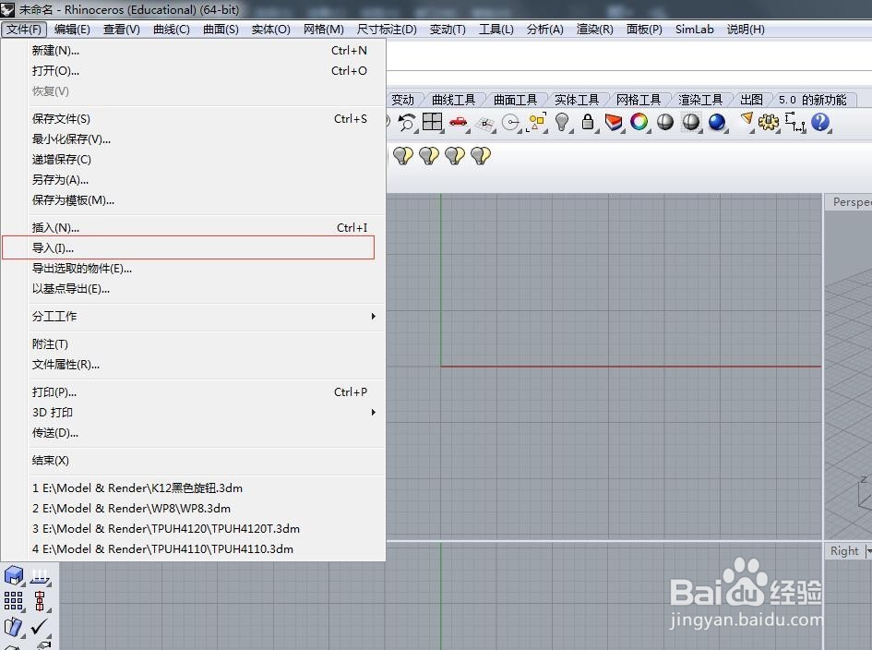Viewport: 872px width, 650px height.
Task: Open options via the gear icon
Action: pos(769,122)
